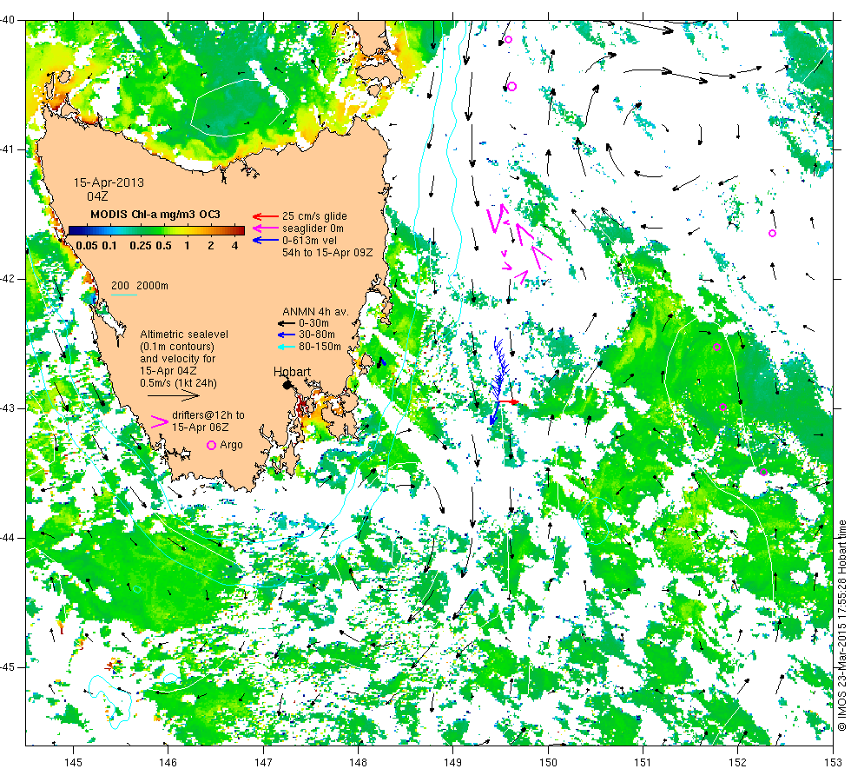Click the 0.5m/s velocity scale arrow
851x782 pixels.
point(173,396)
